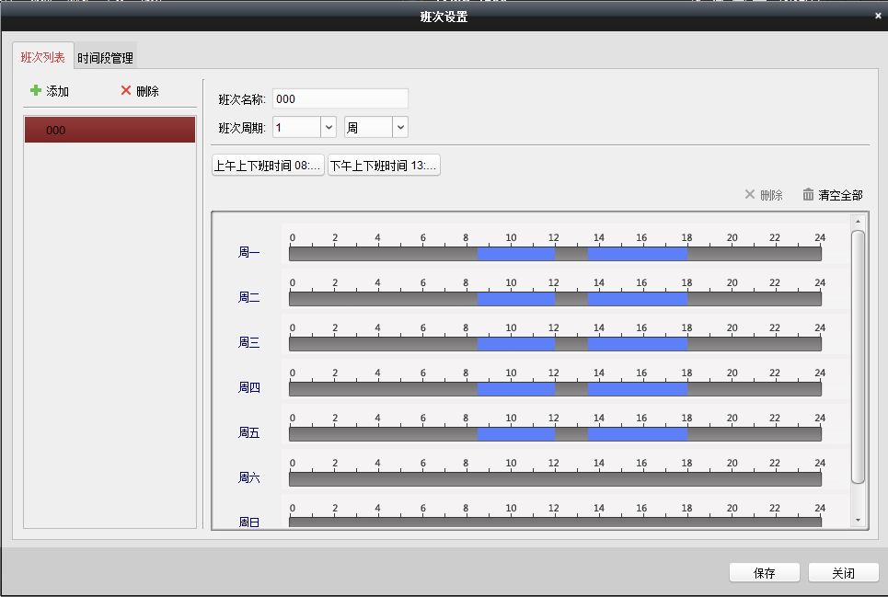Click the schedule scrollbar down arrow

pyautogui.click(x=858, y=521)
